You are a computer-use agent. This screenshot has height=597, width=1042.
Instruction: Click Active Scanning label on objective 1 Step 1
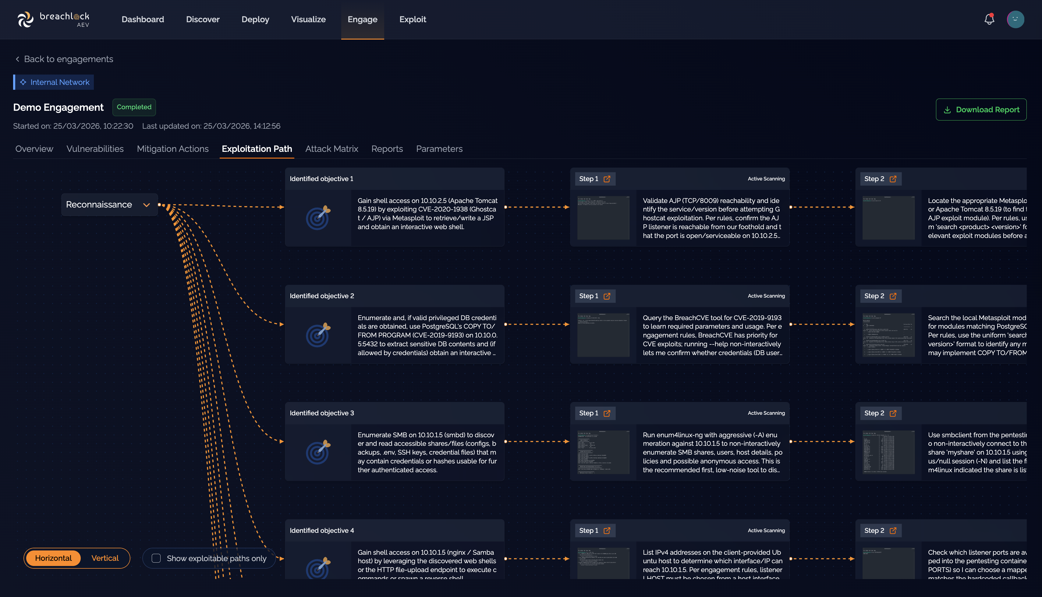[766, 179]
